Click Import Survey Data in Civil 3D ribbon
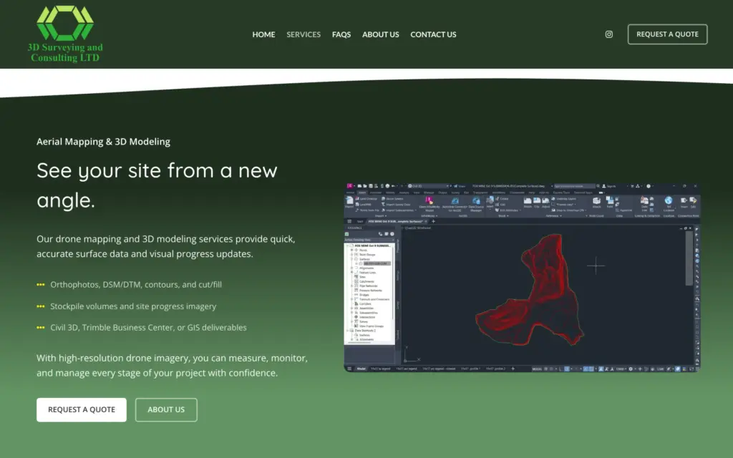The width and height of the screenshot is (733, 458). (x=396, y=204)
